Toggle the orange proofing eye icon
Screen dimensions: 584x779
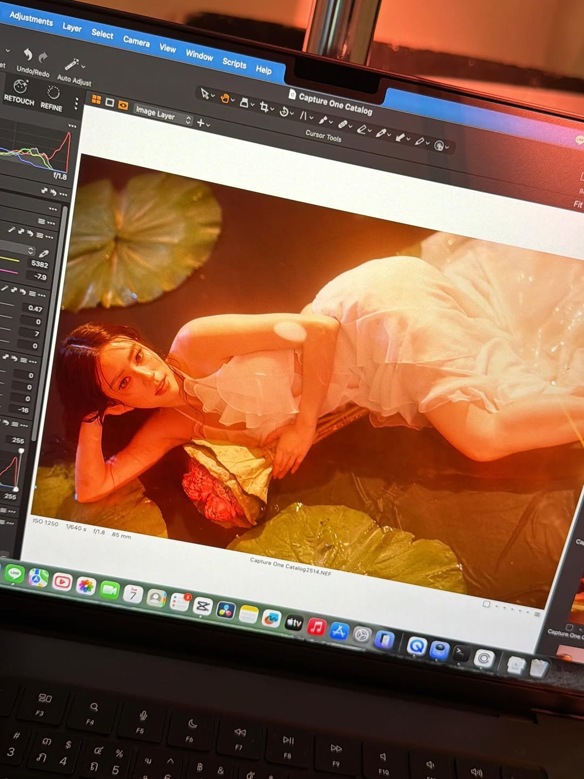point(123,105)
